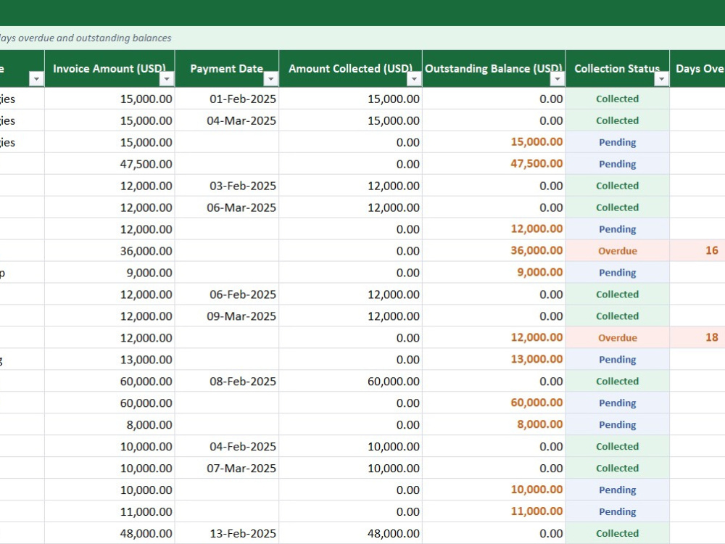The image size is (725, 544).
Task: Select invoice amount cell 36,000.00
Action: point(109,251)
